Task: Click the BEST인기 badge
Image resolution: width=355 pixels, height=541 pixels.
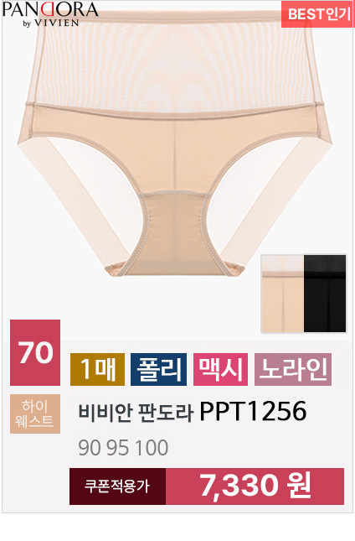Action: point(317,14)
